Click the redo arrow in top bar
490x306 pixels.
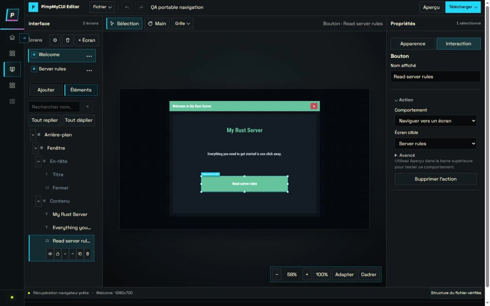141,7
